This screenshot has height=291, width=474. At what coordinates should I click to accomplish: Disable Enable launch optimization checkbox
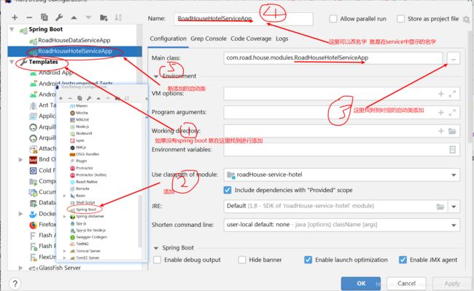pyautogui.click(x=308, y=260)
